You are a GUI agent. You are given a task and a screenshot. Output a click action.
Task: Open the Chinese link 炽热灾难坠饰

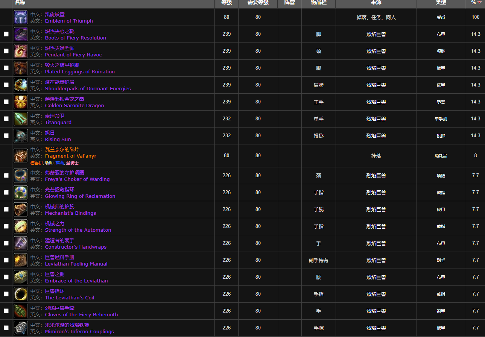(59, 48)
